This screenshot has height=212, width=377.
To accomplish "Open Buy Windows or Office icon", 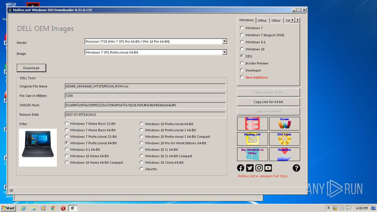I will point(252,154).
